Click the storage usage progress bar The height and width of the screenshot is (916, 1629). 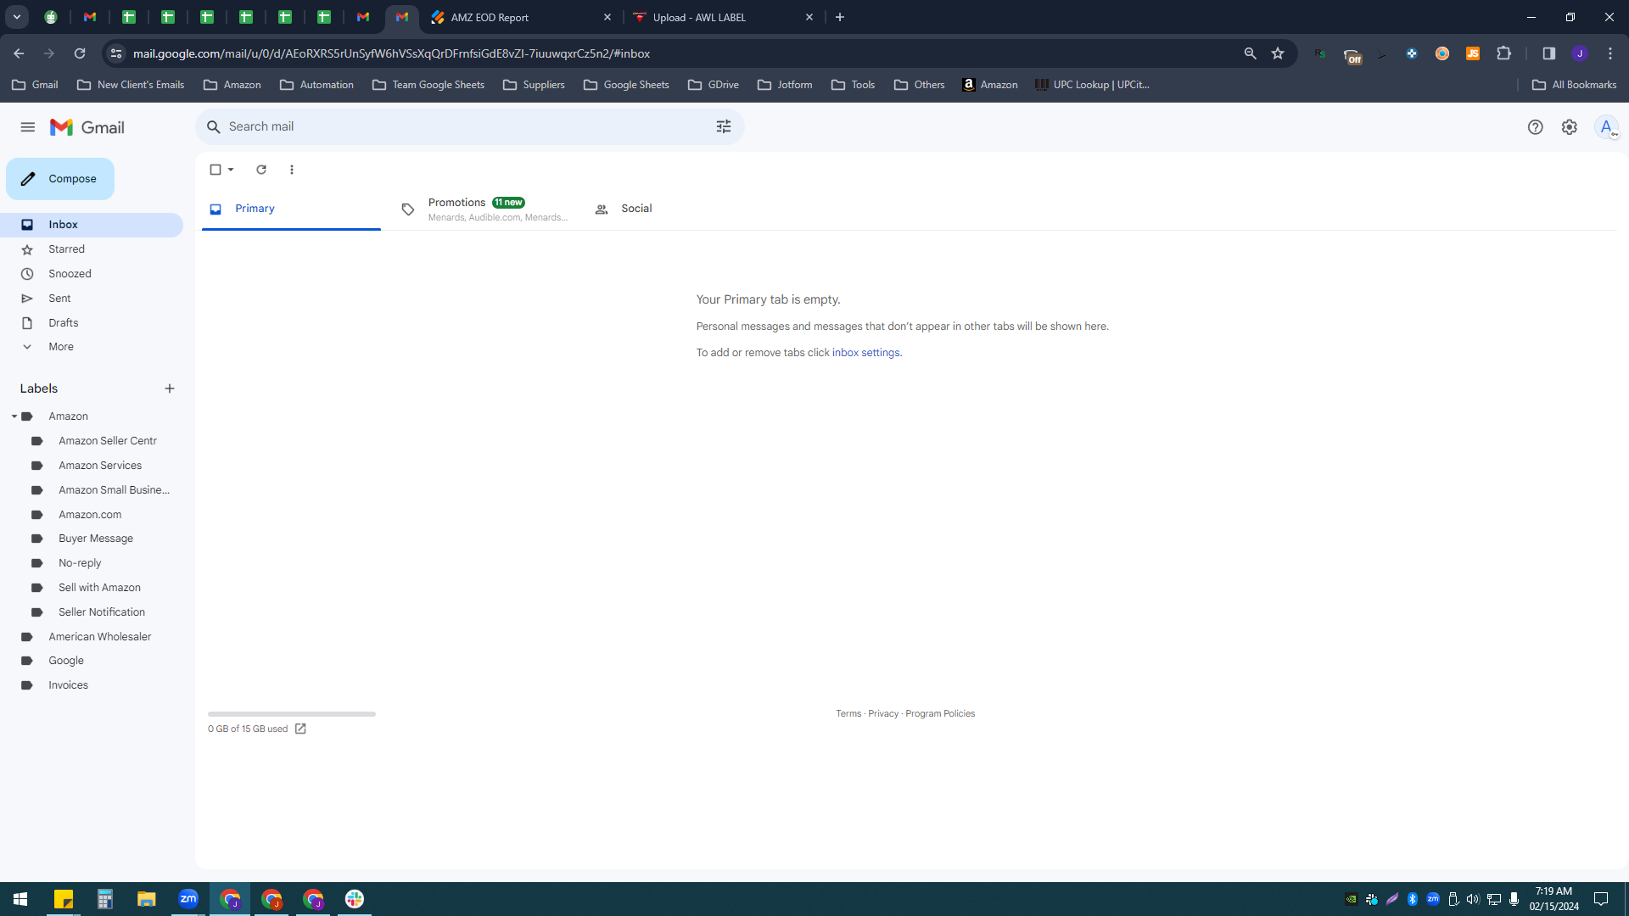point(291,714)
